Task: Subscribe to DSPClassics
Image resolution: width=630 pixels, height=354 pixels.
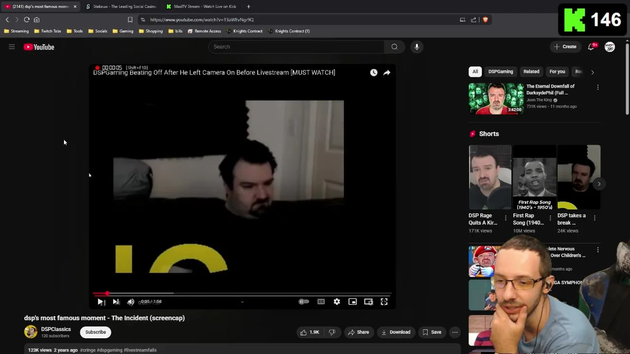Action: 95,332
